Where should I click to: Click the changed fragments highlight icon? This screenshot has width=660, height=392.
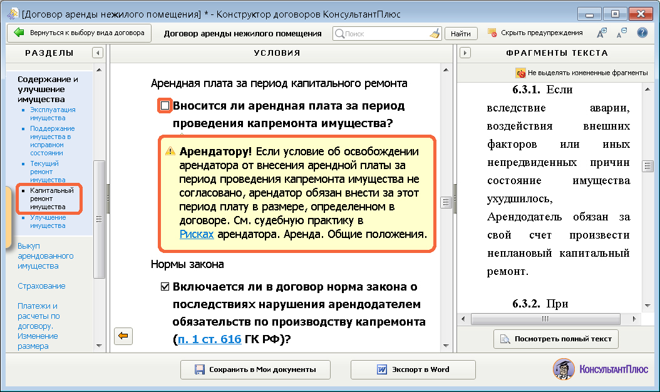521,73
